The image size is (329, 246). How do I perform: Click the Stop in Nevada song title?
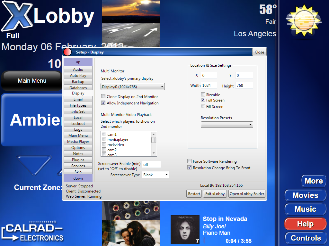[225, 219]
